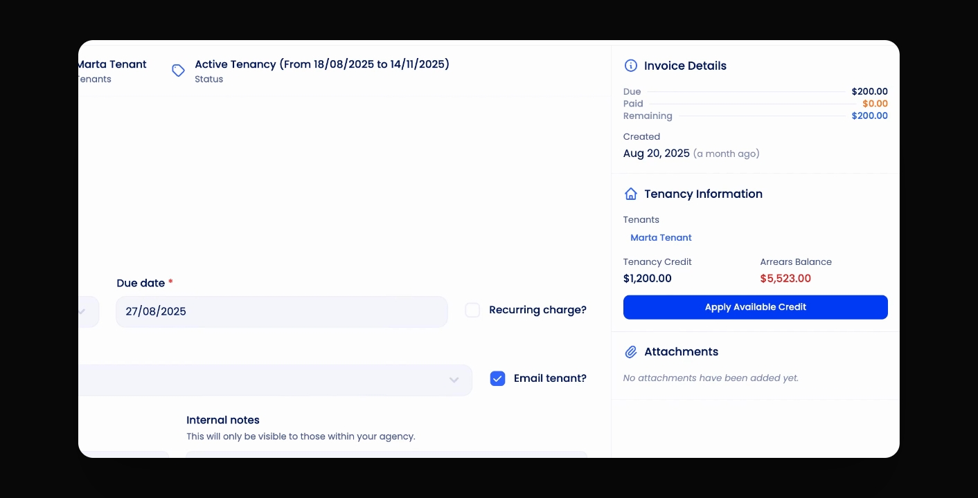The image size is (978, 498).
Task: Open the partially visible dropdown left of Due date
Action: [x=89, y=311]
